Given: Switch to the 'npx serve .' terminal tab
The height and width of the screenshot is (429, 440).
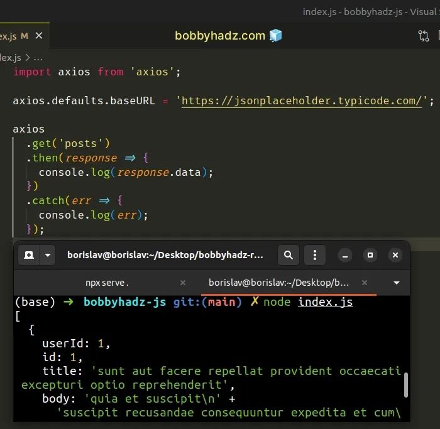Looking at the screenshot, I should (x=107, y=283).
